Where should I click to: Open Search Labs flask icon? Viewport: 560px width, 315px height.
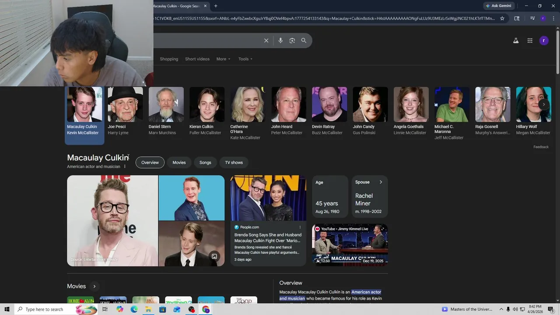click(x=516, y=40)
